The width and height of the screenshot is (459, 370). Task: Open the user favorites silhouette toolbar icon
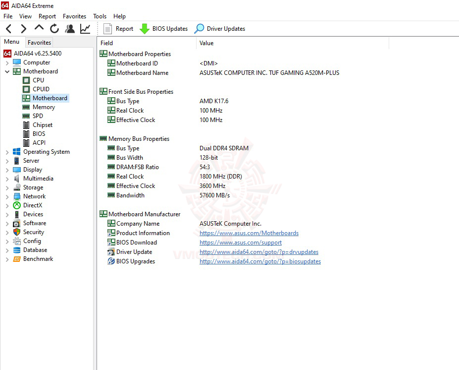pos(70,29)
